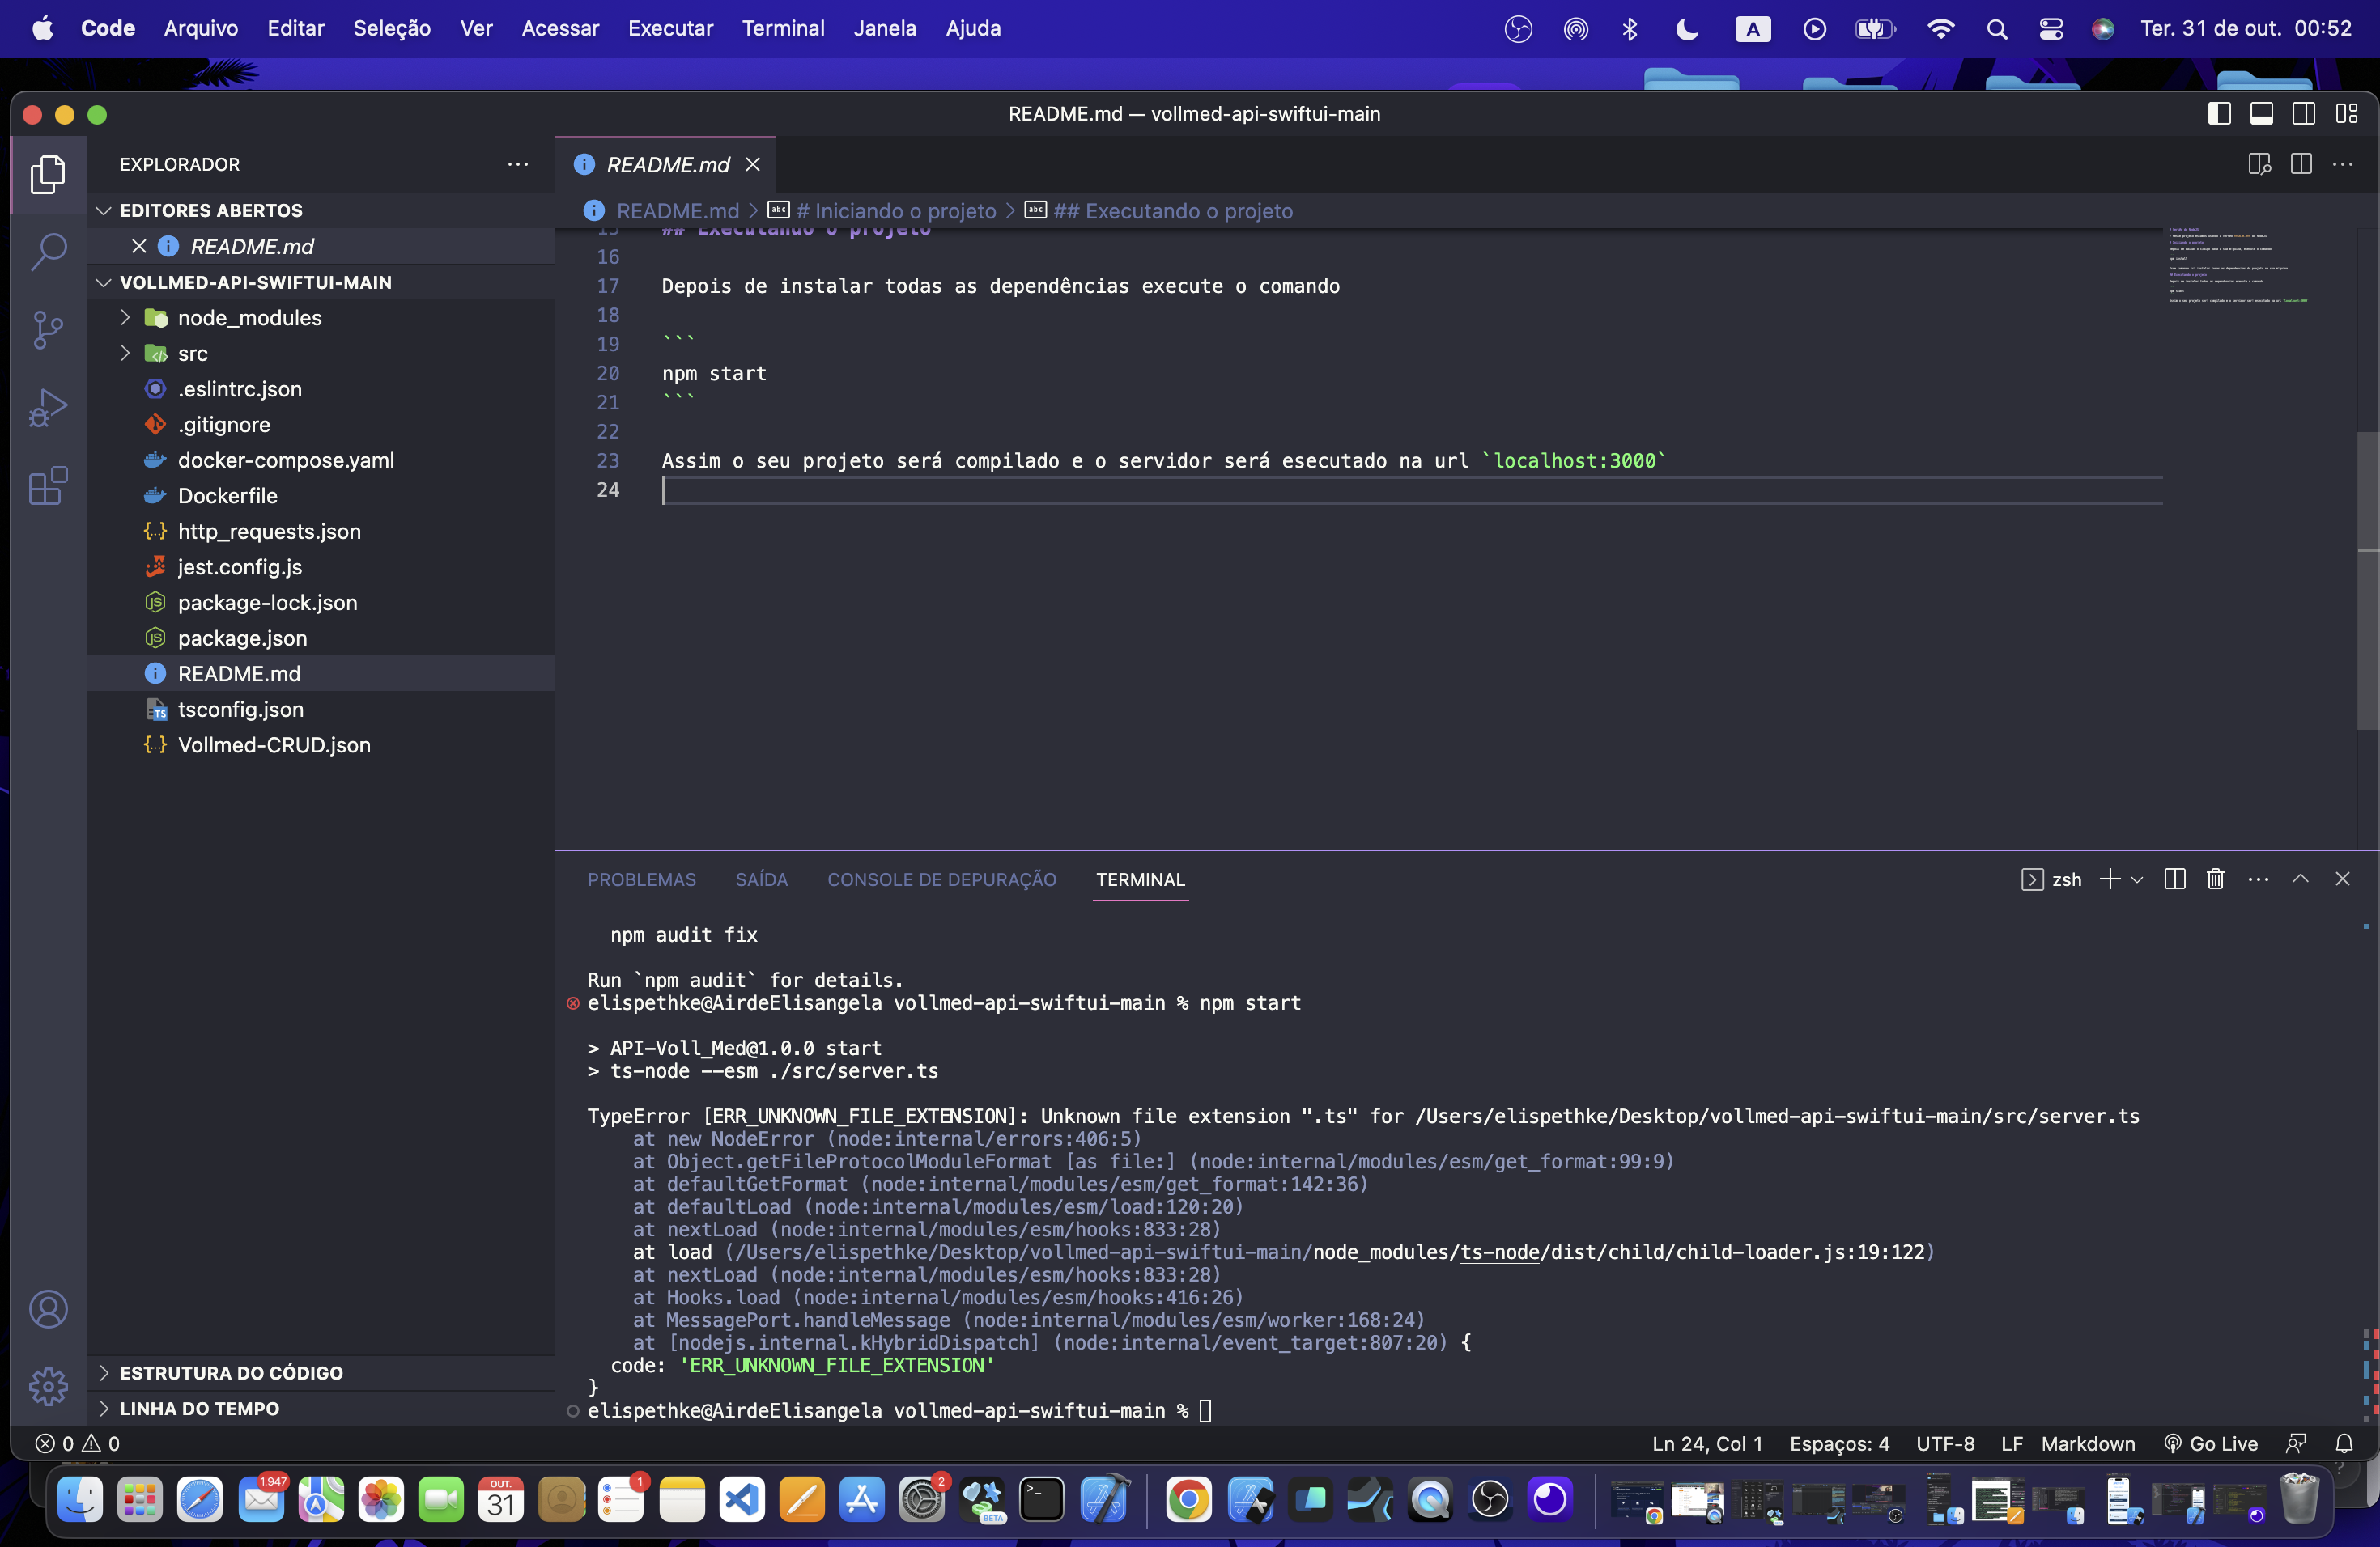The width and height of the screenshot is (2380, 1547).
Task: Open notifications bell in status bar
Action: [x=2343, y=1443]
